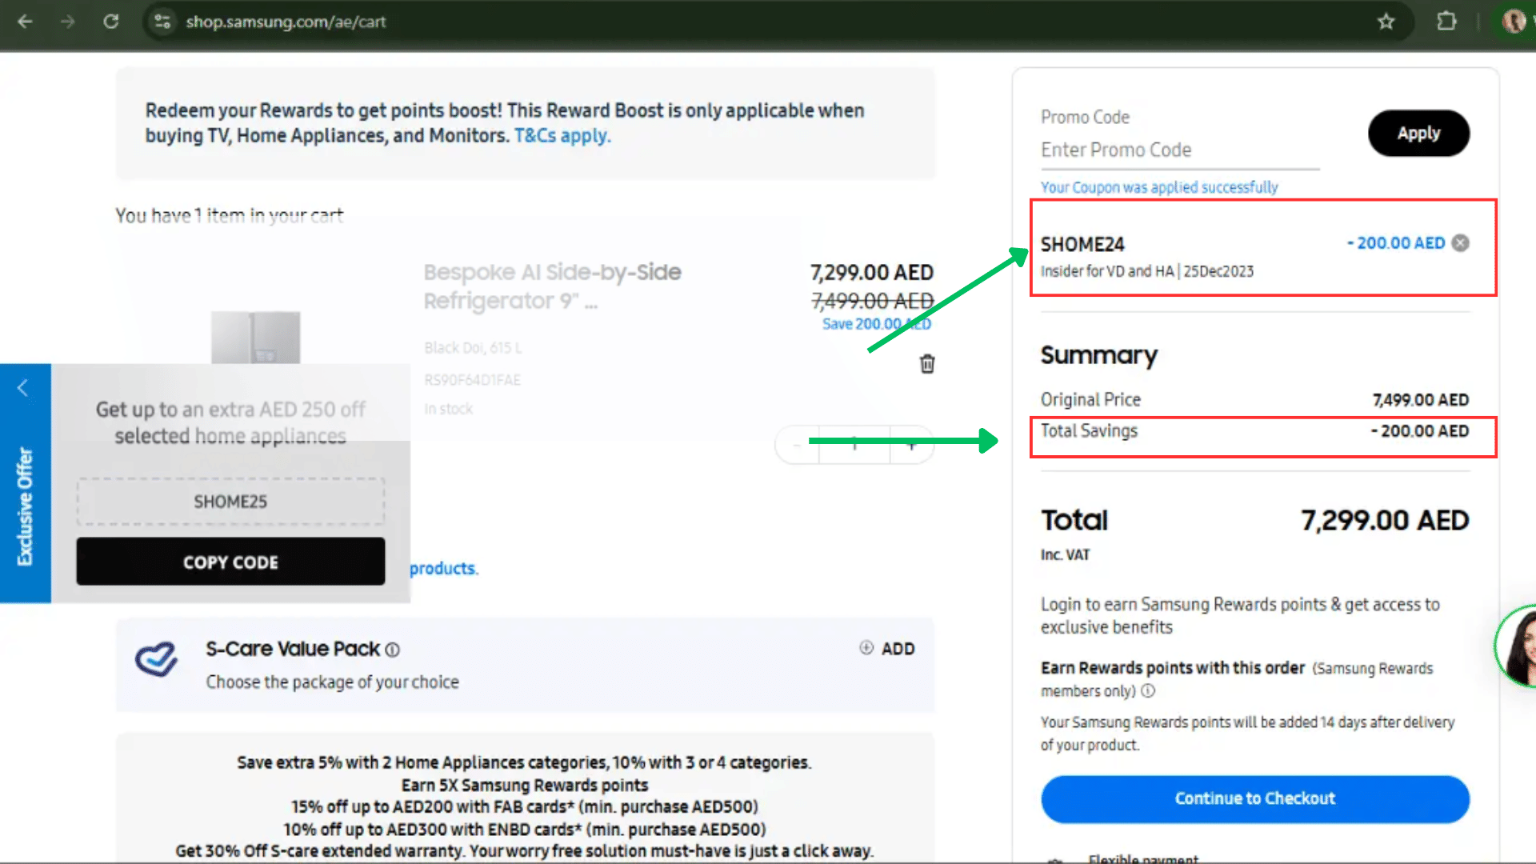Remove the SHOME24 coupon with the X icon
Viewport: 1536px width, 864px height.
(1461, 243)
